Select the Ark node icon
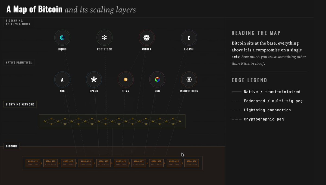The width and height of the screenshot is (326, 185). tap(62, 80)
